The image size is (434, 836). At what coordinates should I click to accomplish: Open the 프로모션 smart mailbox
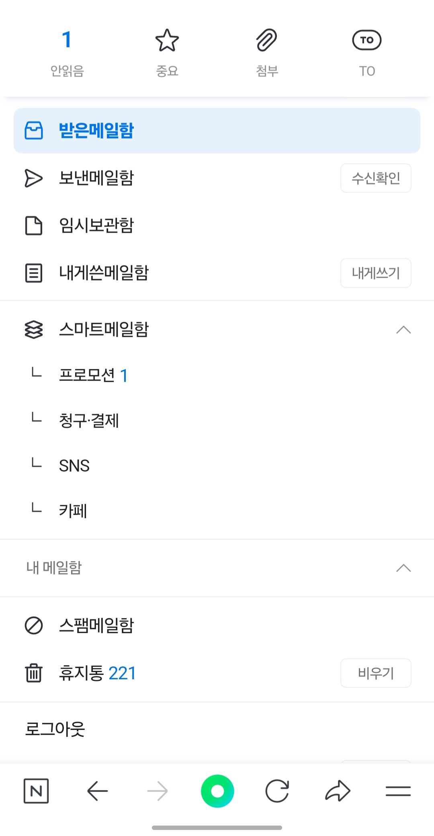(87, 375)
